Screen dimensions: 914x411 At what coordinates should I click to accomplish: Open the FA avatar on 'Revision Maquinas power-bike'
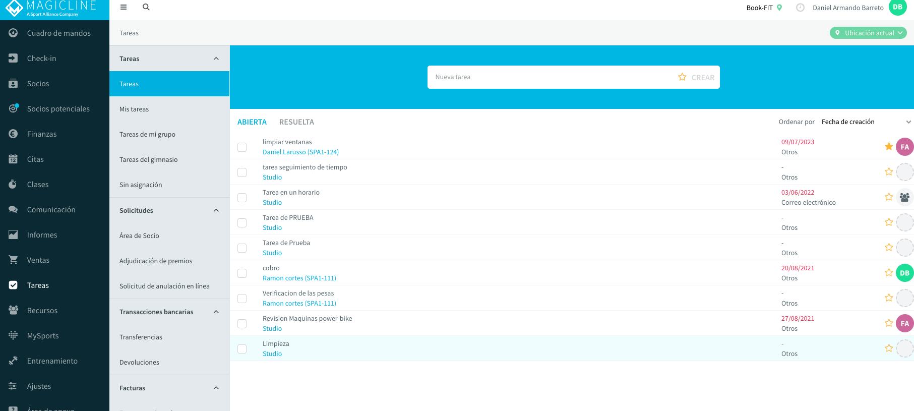[905, 323]
